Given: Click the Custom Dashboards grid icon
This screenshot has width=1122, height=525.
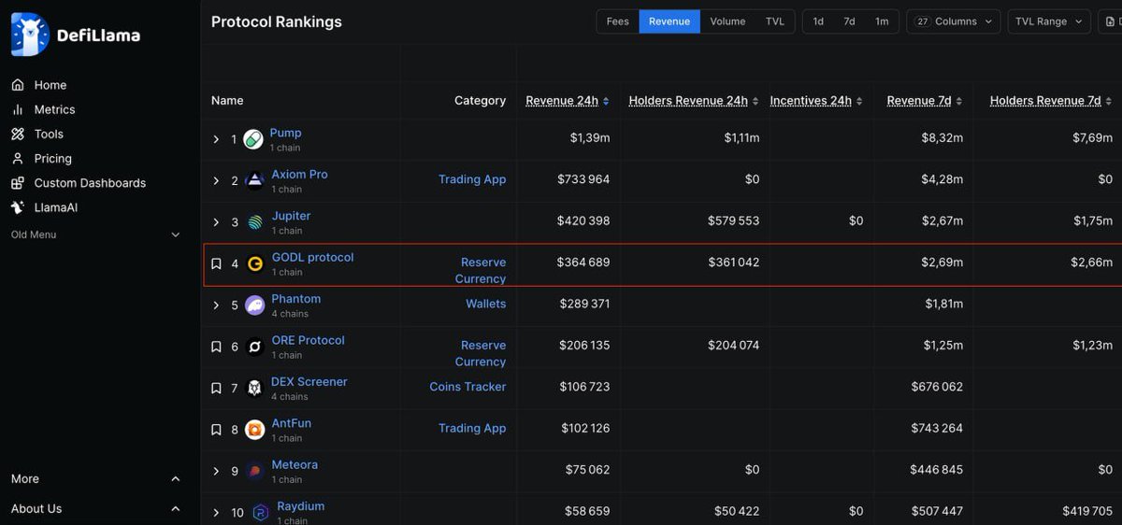Looking at the screenshot, I should click(18, 183).
